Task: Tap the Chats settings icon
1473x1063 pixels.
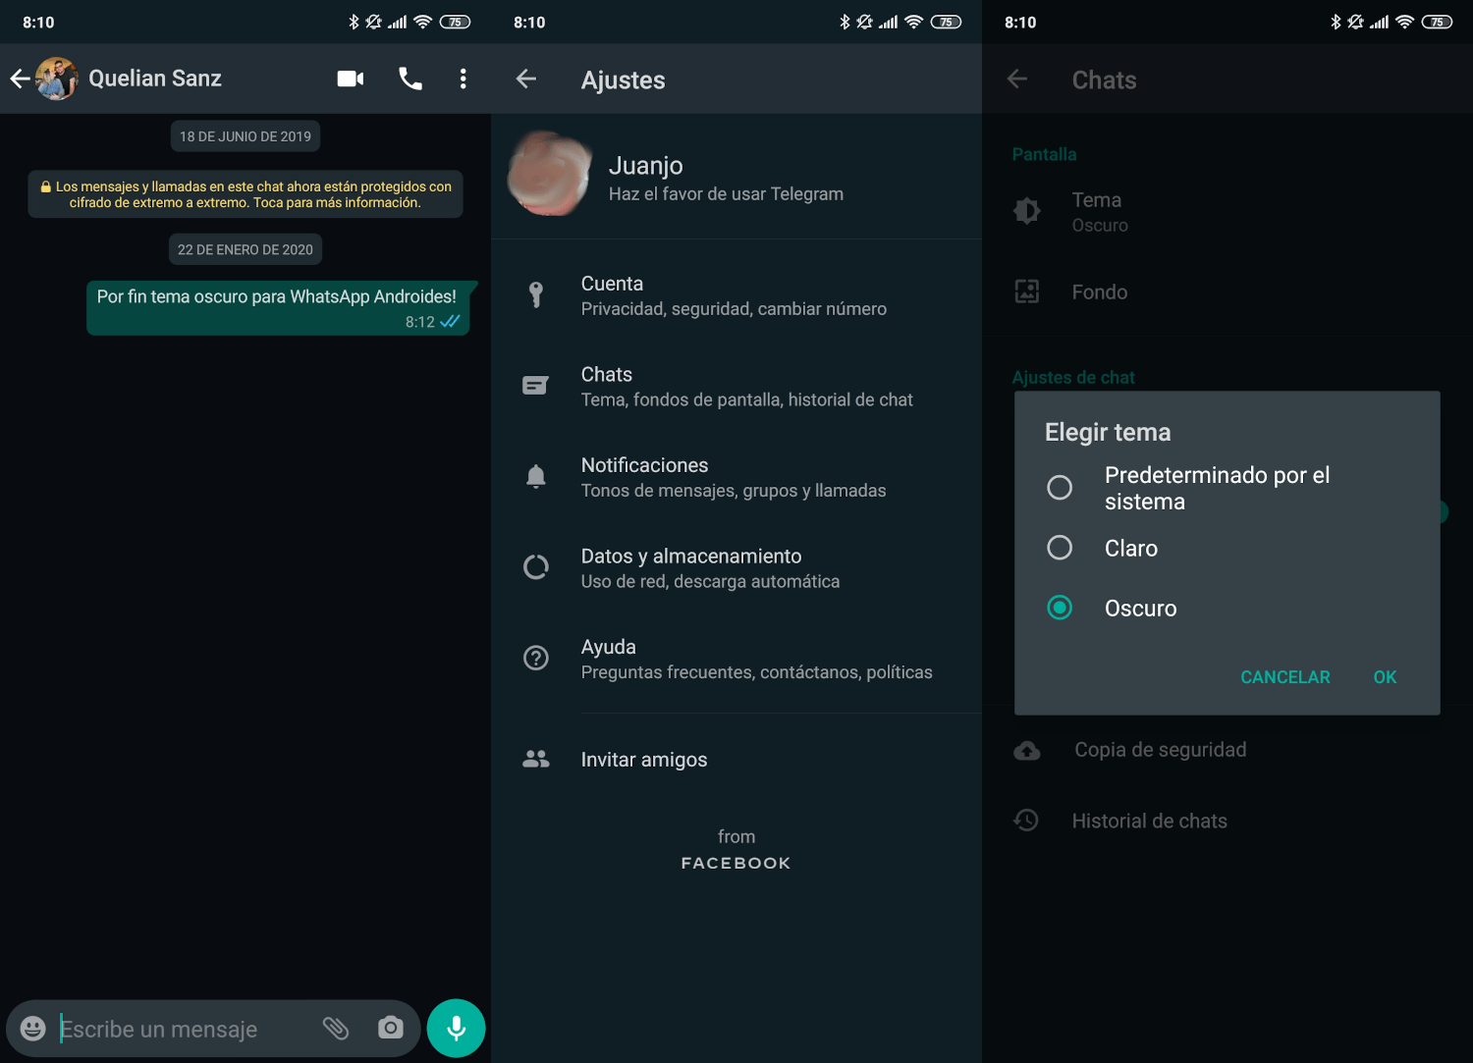Action: [x=535, y=386]
